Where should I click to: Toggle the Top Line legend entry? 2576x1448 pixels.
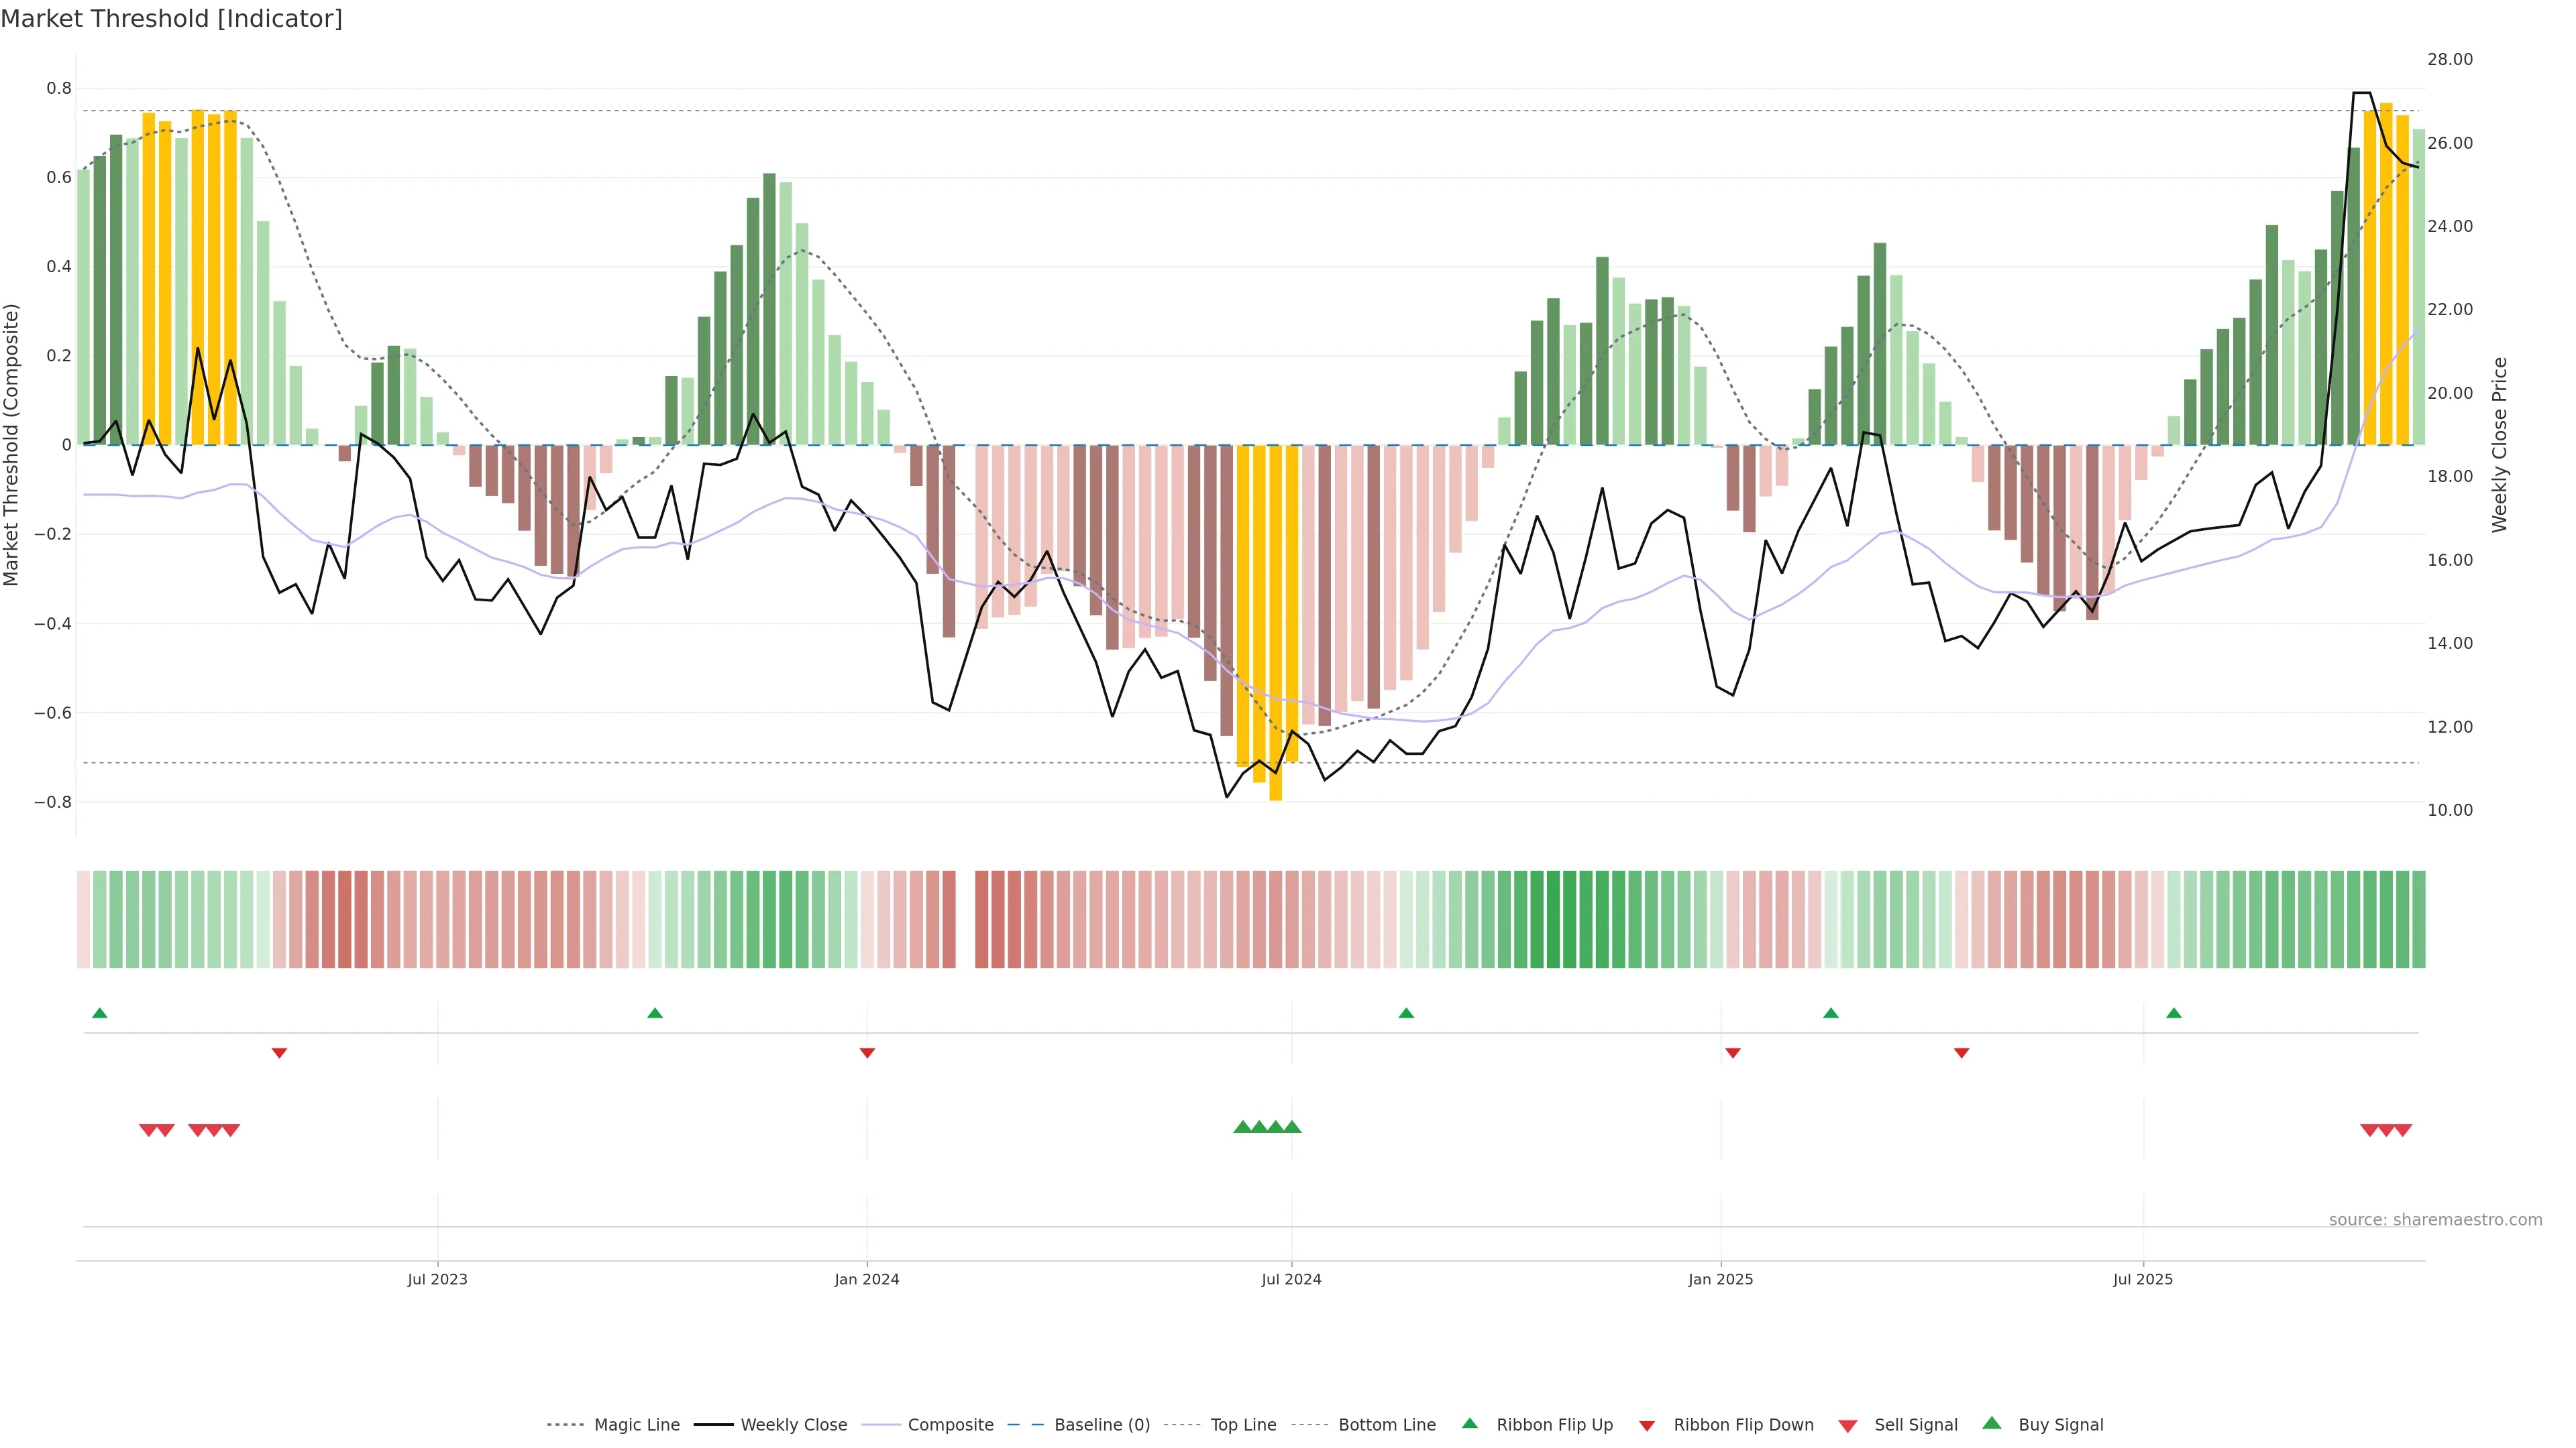point(1243,1425)
